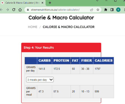Click the CALORIES column header
This screenshot has height=104, width=125.
tap(104, 61)
